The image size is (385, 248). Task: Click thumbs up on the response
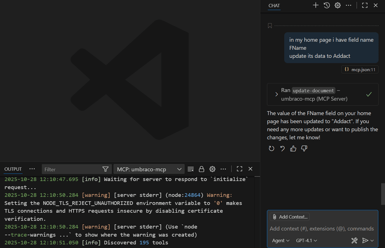(293, 149)
